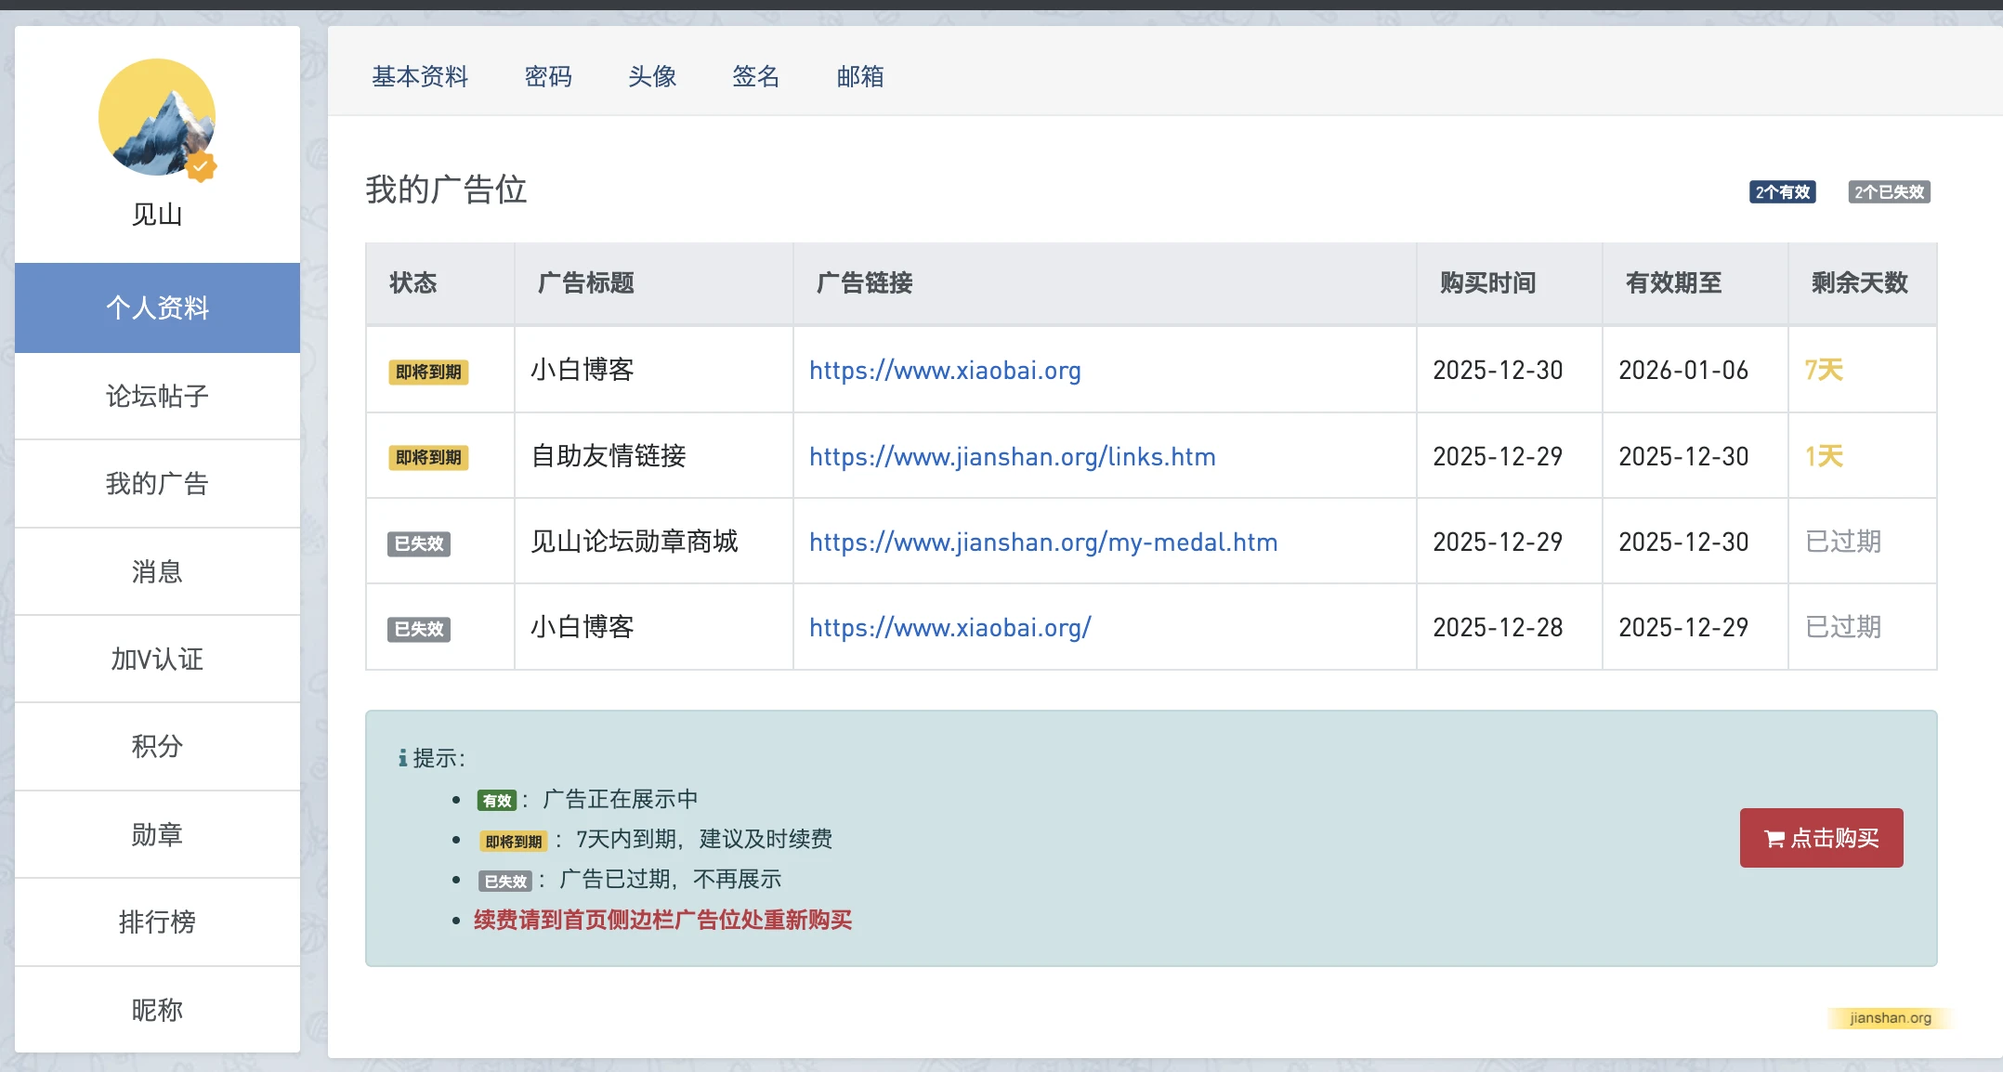Switch to the 密码 tab
Screen dimensions: 2003x1072
pos(548,76)
